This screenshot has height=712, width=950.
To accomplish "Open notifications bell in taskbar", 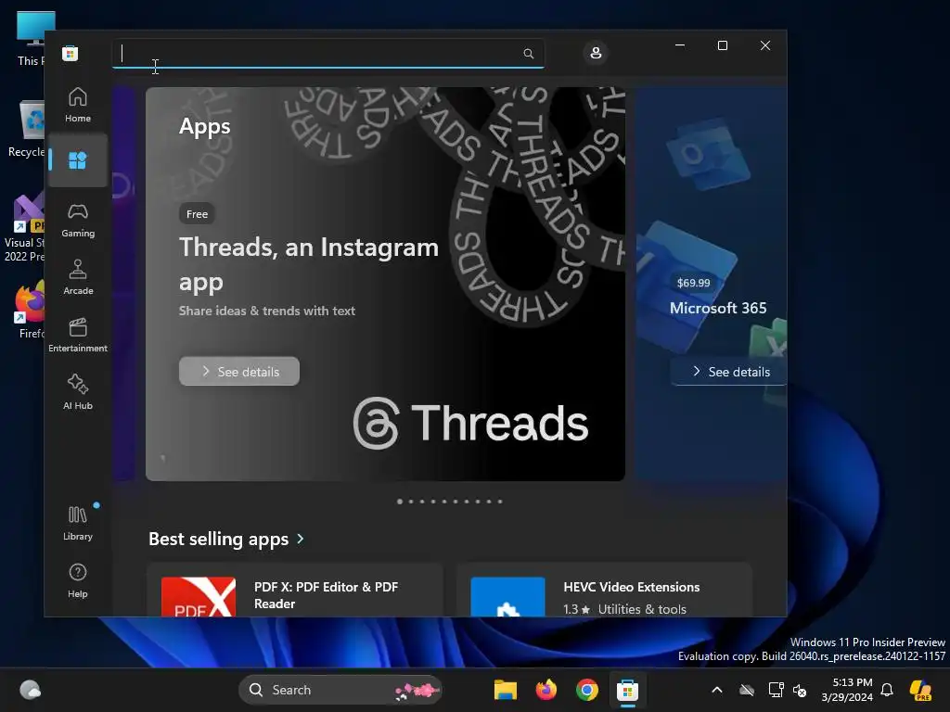I will (x=887, y=690).
